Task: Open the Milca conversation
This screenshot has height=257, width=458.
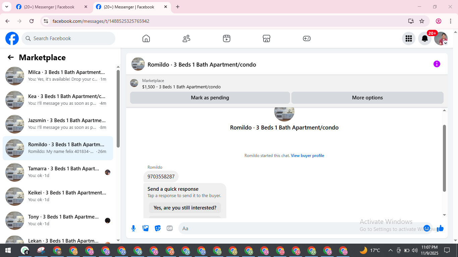Action: 58,76
